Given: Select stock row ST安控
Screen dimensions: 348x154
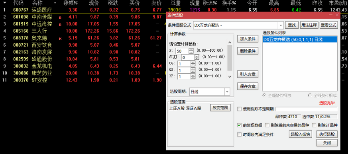Looking at the screenshot, I should 39,80.
